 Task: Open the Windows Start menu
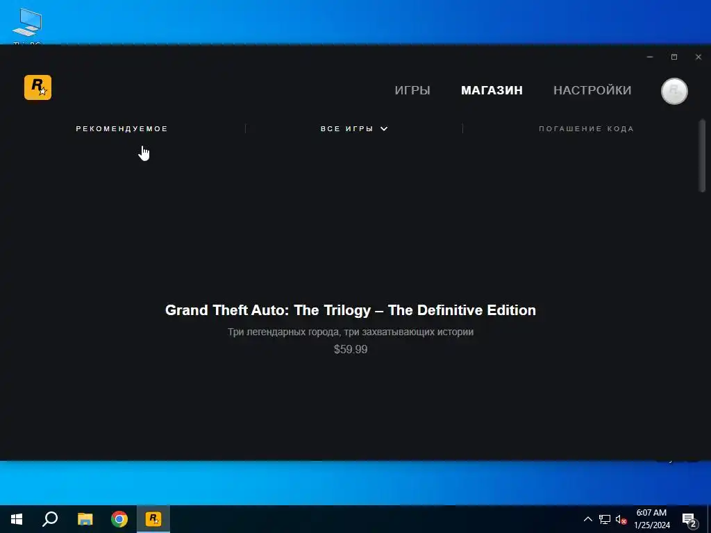pyautogui.click(x=17, y=519)
